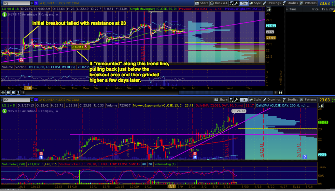Click the 20.5 price bubble on lower axis

(x=322, y=155)
